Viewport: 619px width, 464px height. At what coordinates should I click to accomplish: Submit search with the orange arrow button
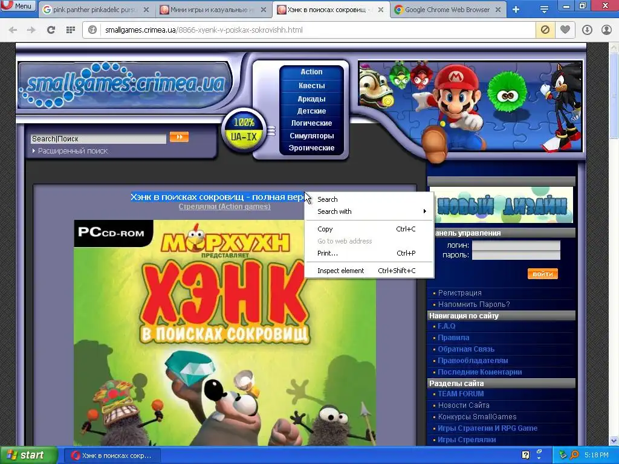tap(179, 137)
